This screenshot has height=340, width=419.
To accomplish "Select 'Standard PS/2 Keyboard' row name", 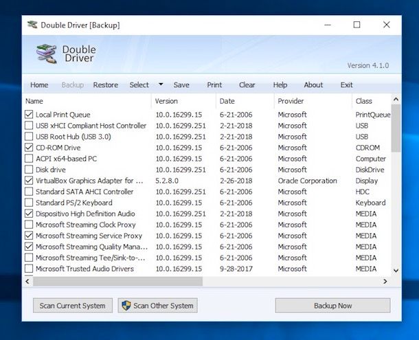I will click(x=73, y=203).
